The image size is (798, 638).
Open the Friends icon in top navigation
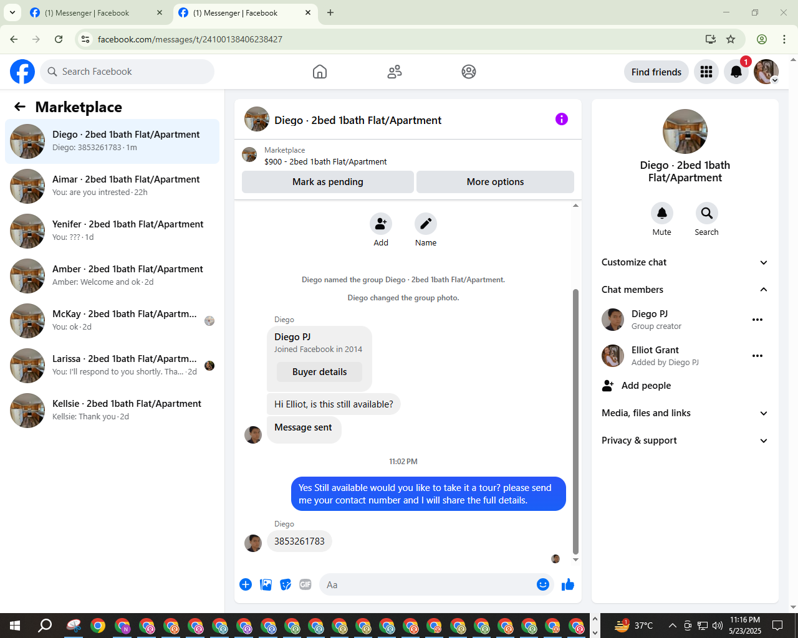click(395, 72)
